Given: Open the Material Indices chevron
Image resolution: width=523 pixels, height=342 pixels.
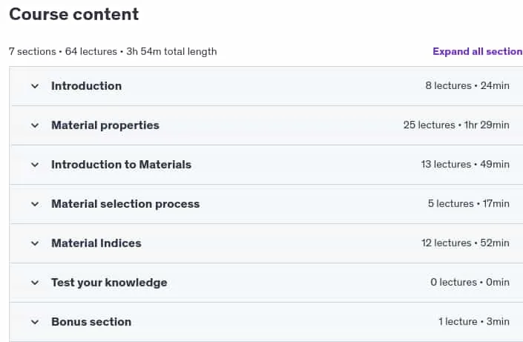Looking at the screenshot, I should [35, 243].
